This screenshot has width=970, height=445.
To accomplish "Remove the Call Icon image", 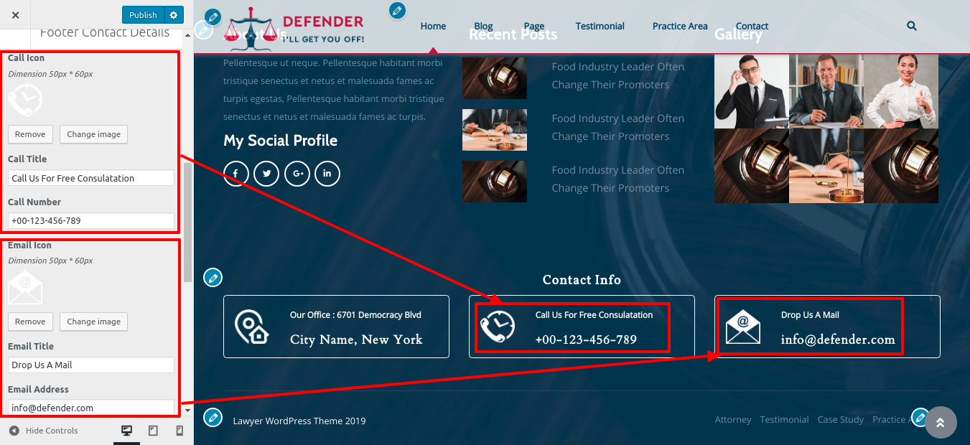I will 30,134.
